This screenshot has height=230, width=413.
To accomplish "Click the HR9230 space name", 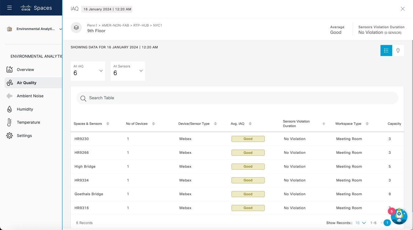I will click(x=81, y=139).
